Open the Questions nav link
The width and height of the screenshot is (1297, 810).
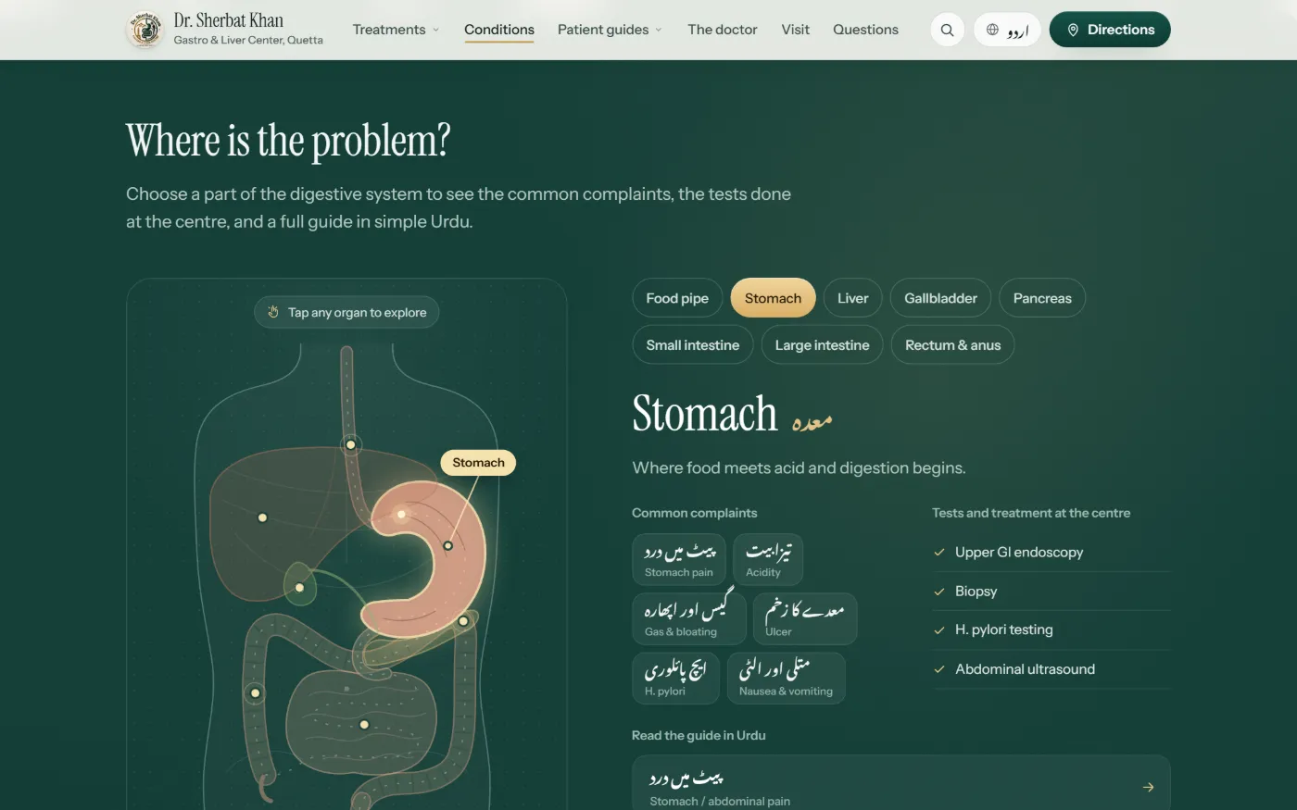pyautogui.click(x=865, y=30)
